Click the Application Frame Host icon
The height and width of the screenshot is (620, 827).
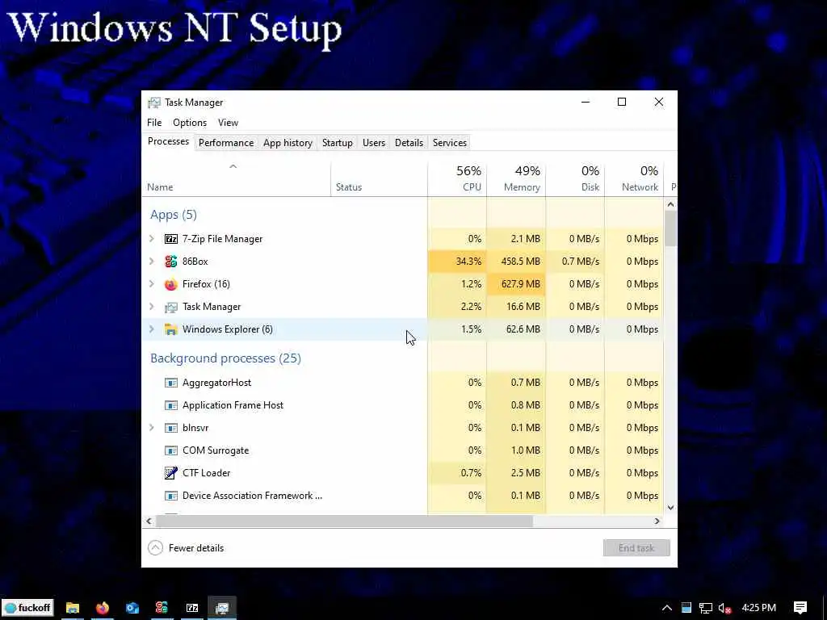tap(171, 405)
